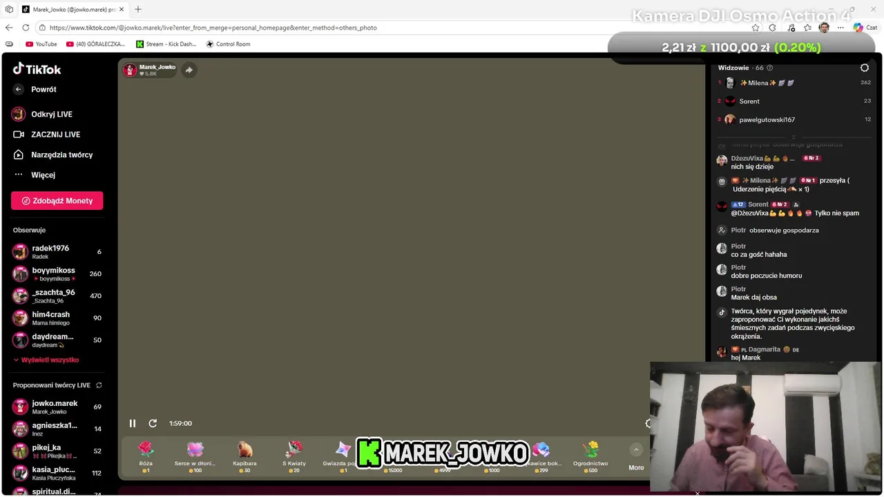This screenshot has height=497, width=884.
Task: Click the info icon beside viewer count
Action: coord(770,68)
